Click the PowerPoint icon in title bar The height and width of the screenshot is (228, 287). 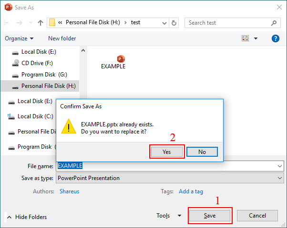tap(9, 8)
